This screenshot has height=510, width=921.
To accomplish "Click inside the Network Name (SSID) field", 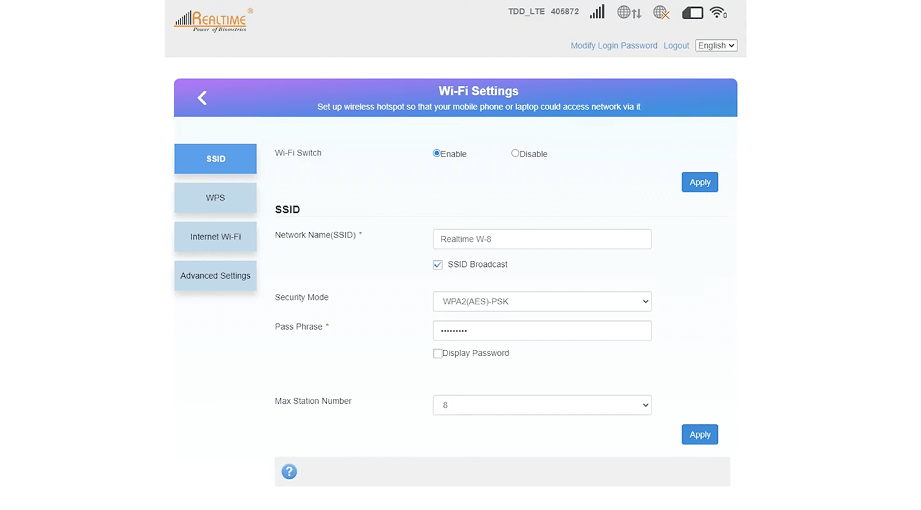I will (542, 239).
